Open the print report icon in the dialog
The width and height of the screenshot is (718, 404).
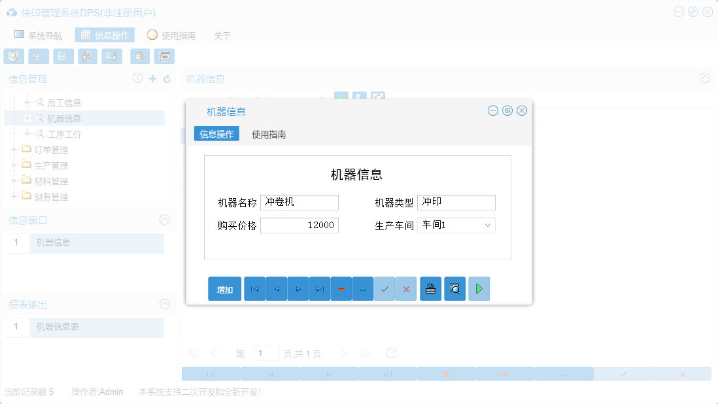(x=430, y=288)
